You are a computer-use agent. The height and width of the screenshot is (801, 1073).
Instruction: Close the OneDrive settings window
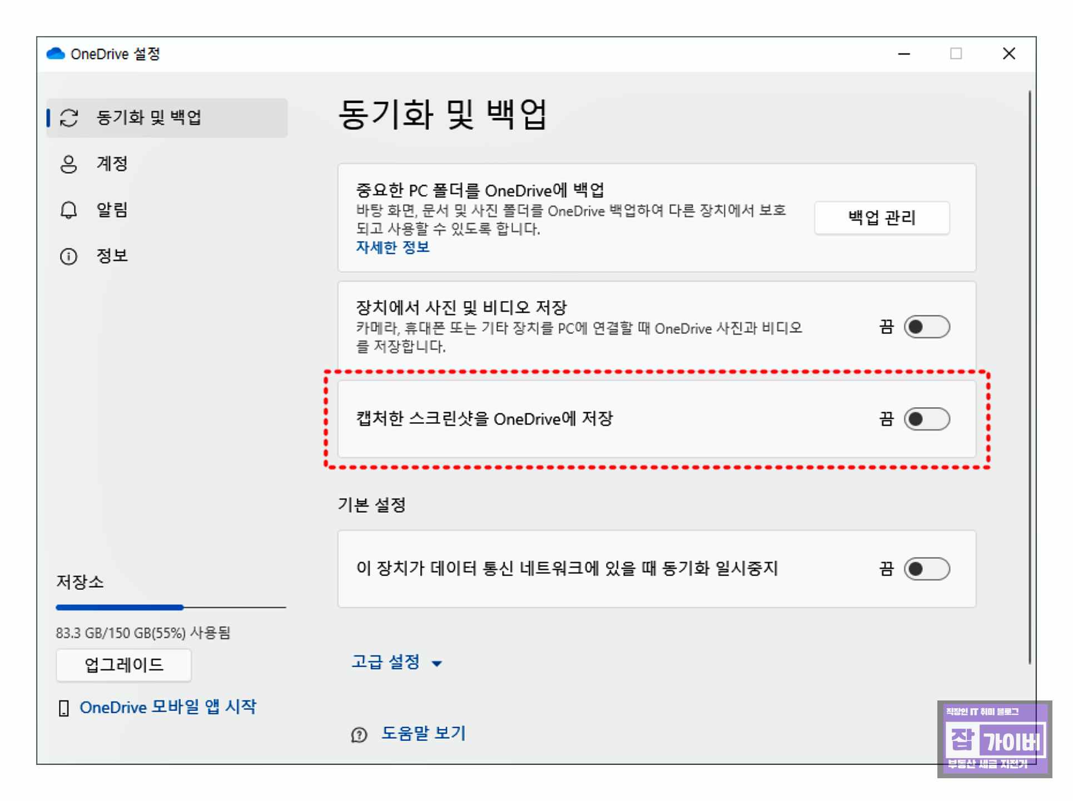pos(1009,54)
